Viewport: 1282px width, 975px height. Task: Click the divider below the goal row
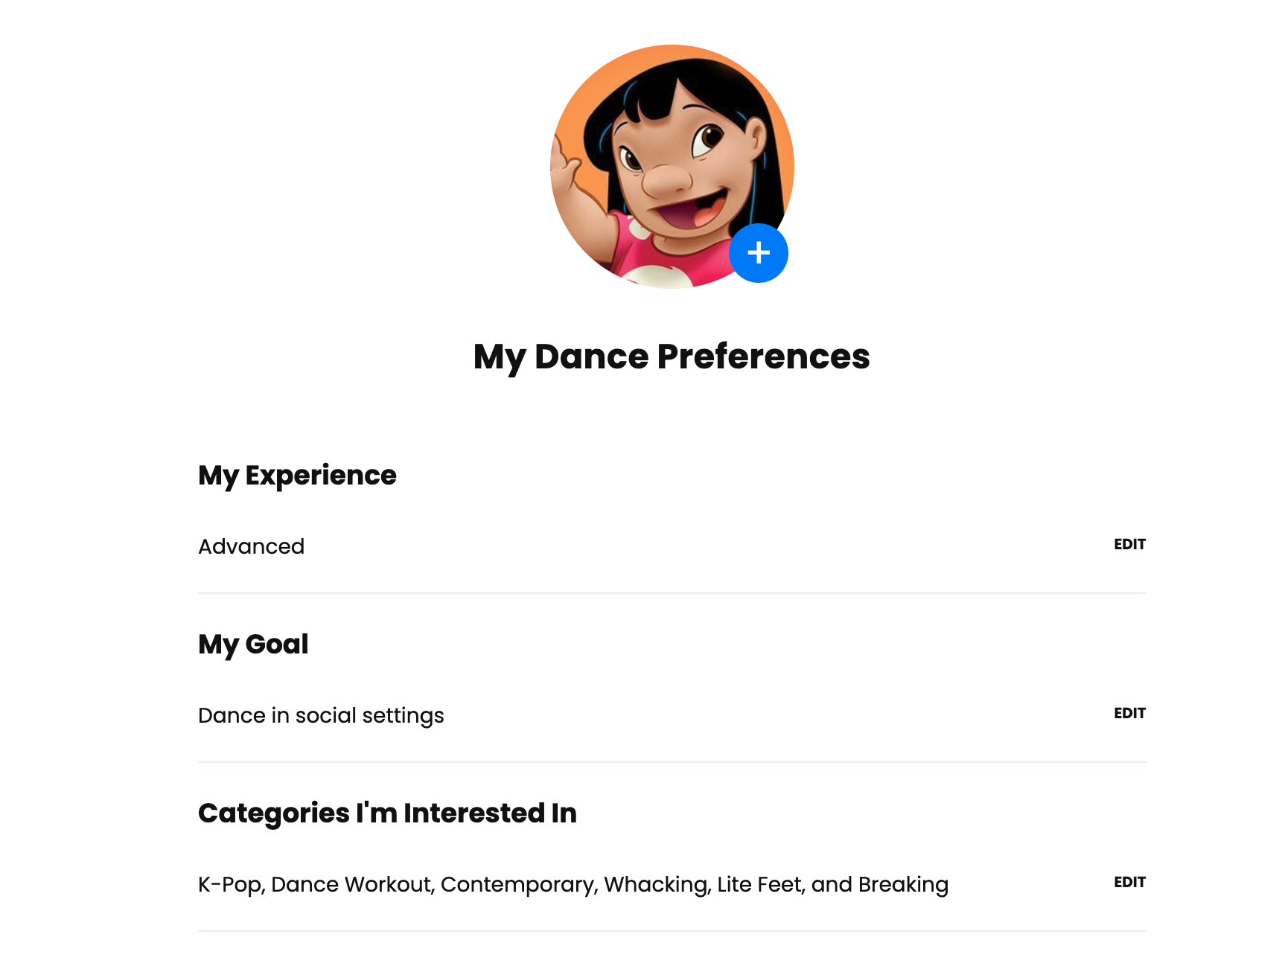672,762
